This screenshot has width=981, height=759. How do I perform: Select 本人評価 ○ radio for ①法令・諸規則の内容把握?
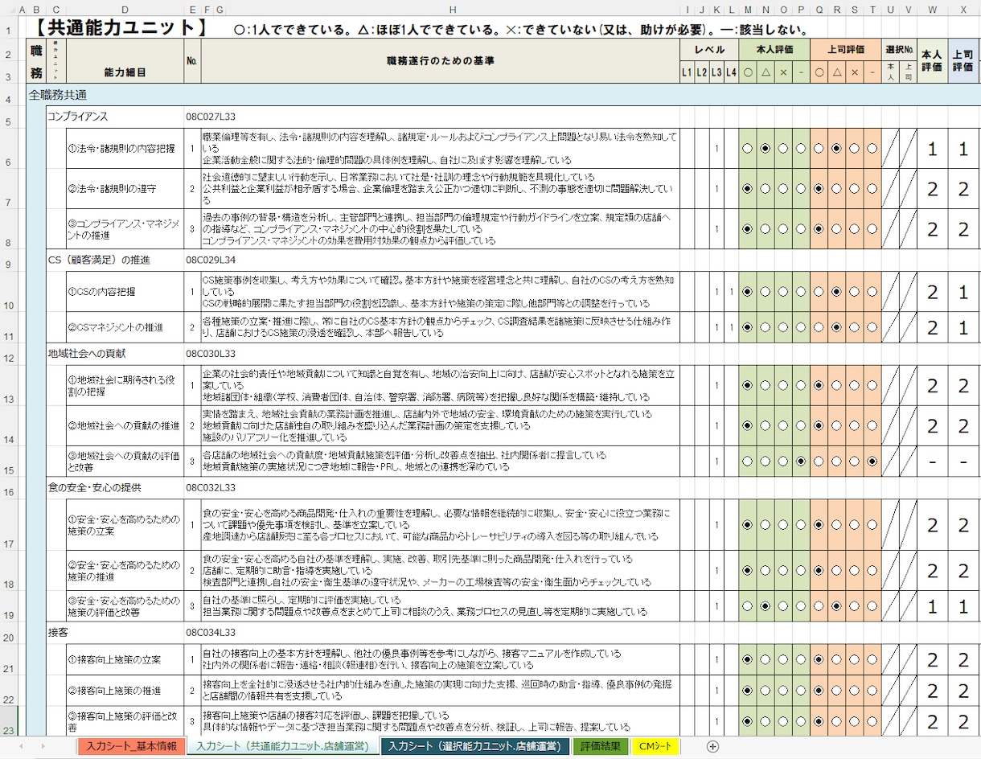click(x=748, y=149)
